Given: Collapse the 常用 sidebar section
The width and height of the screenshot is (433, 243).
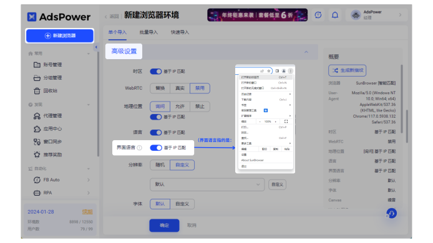Looking at the screenshot, I should coord(89,54).
